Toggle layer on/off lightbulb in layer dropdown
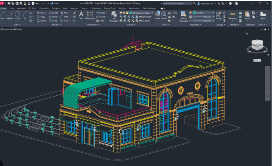The width and height of the screenshot is (272, 166). (x=121, y=13)
